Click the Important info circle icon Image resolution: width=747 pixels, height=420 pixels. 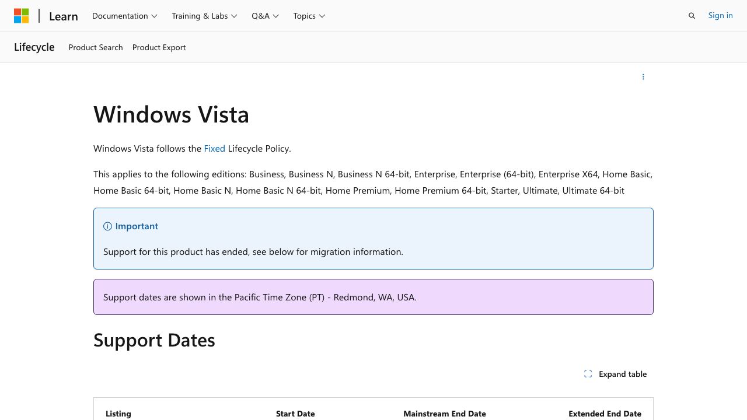[x=107, y=226]
